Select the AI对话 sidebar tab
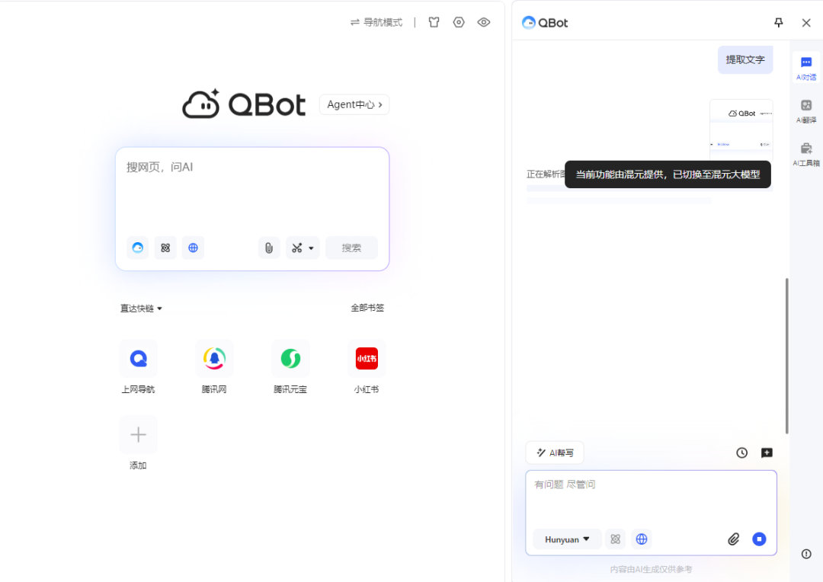The image size is (823, 582). [806, 68]
